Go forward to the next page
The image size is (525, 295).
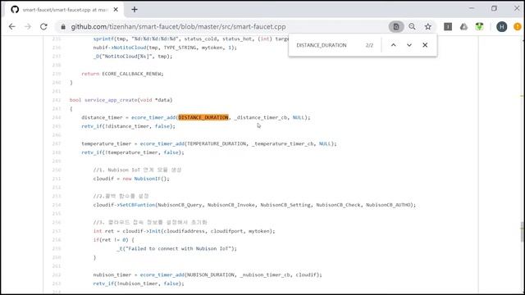28,27
